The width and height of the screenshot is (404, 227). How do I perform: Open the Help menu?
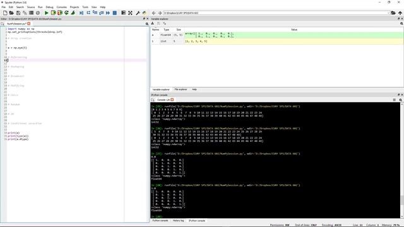tap(102, 7)
